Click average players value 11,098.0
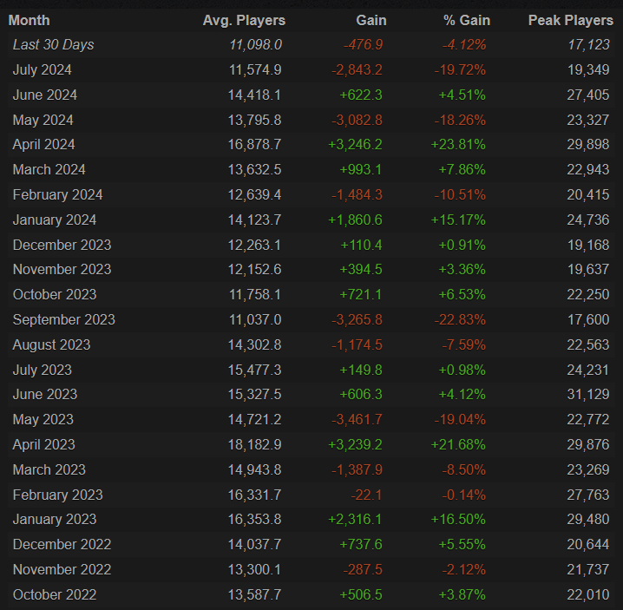Image resolution: width=623 pixels, height=610 pixels. (255, 45)
